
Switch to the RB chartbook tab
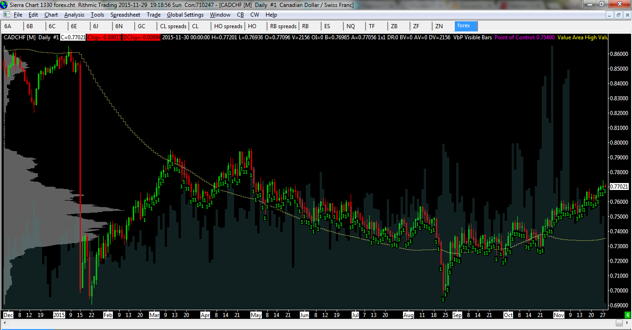[310, 26]
